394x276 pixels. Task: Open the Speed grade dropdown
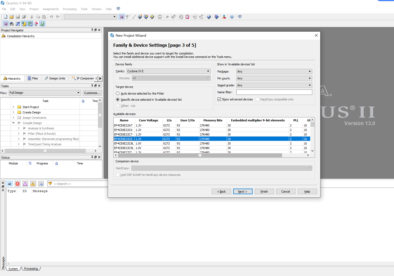(x=274, y=85)
